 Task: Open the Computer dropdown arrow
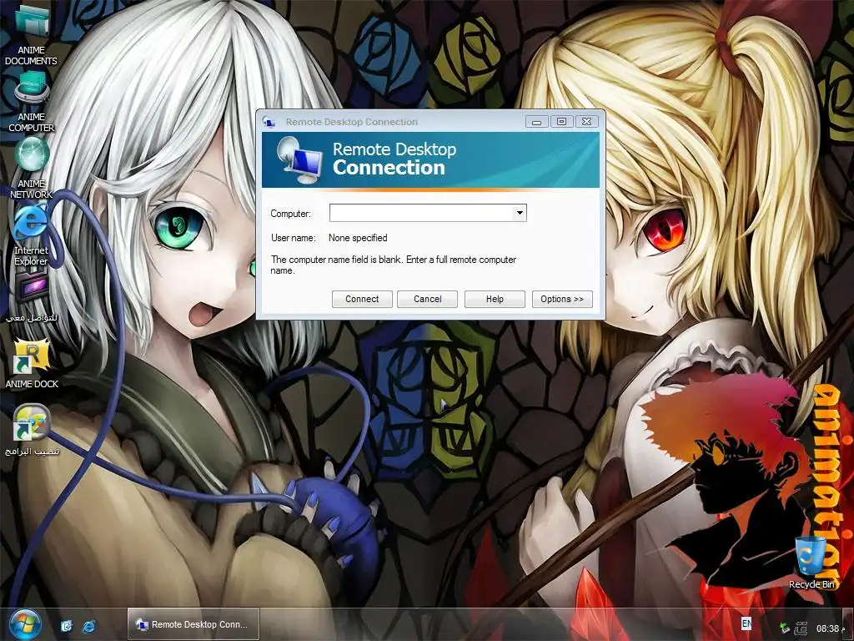(520, 213)
